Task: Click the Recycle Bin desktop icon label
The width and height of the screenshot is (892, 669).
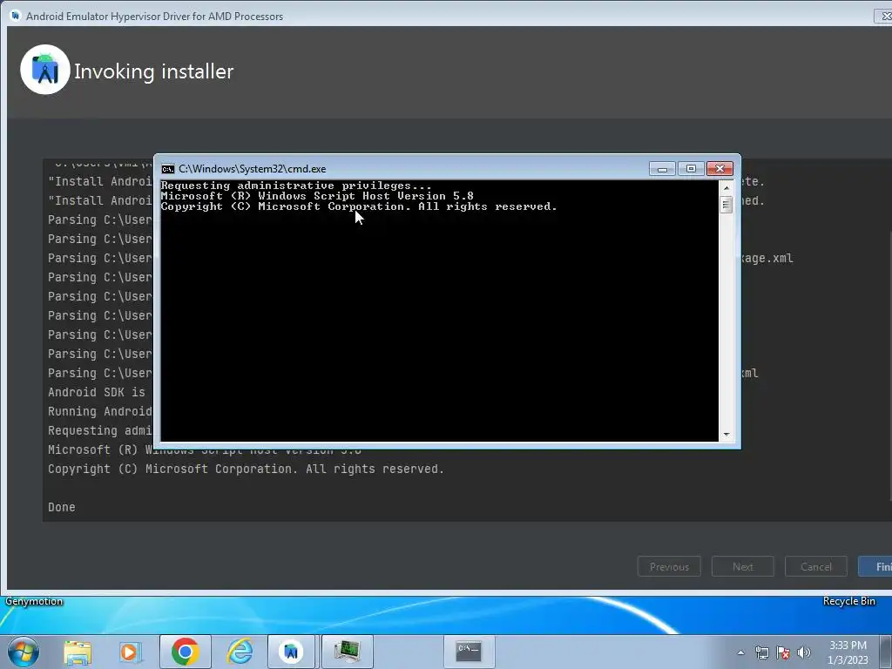Action: [x=848, y=601]
